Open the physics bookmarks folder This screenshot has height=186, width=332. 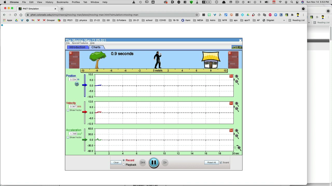pyautogui.click(x=81, y=20)
